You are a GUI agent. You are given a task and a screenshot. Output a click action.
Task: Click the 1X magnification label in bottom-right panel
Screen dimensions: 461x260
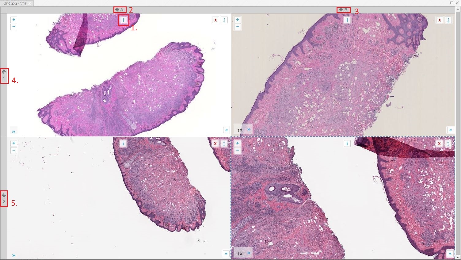(x=240, y=254)
